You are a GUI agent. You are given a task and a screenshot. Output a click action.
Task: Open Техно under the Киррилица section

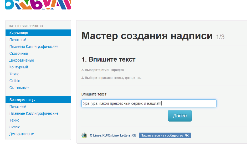(14, 74)
